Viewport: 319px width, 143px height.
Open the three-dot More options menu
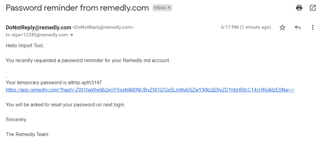(x=313, y=28)
